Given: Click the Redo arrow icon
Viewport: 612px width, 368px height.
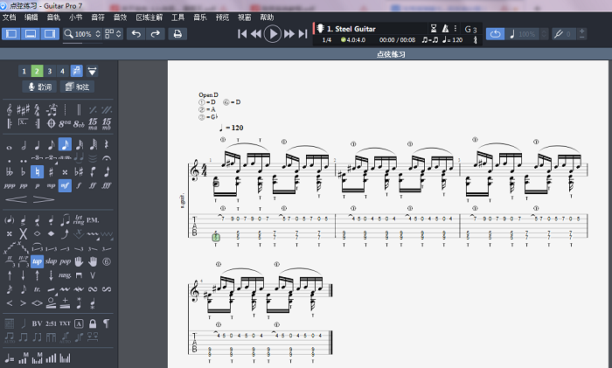Looking at the screenshot, I should point(155,34).
